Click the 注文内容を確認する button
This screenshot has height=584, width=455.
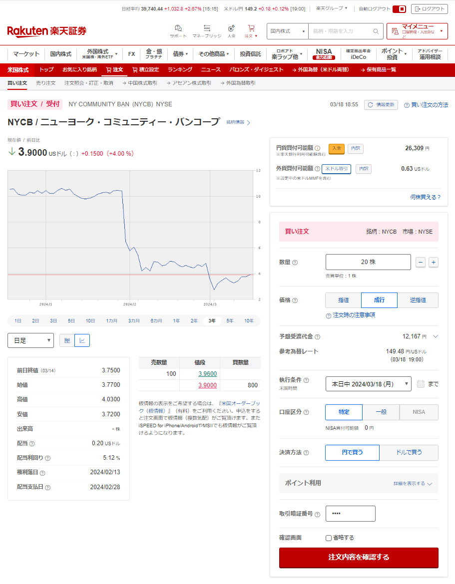coord(358,557)
